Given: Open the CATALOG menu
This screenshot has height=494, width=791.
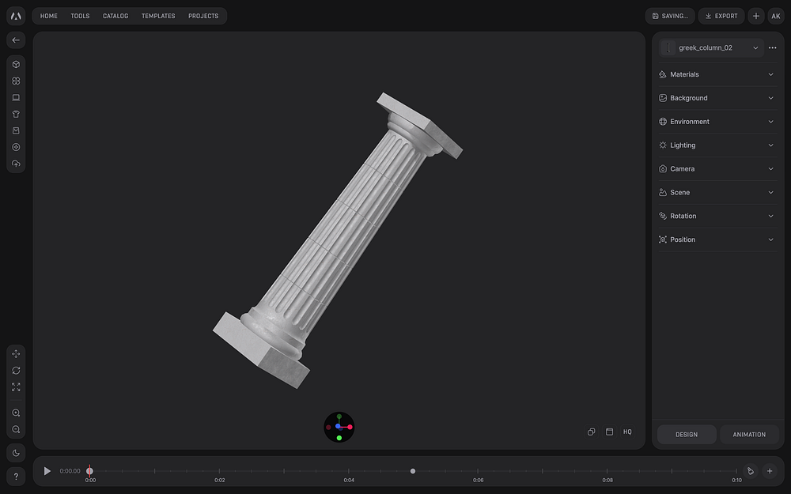Looking at the screenshot, I should tap(115, 16).
